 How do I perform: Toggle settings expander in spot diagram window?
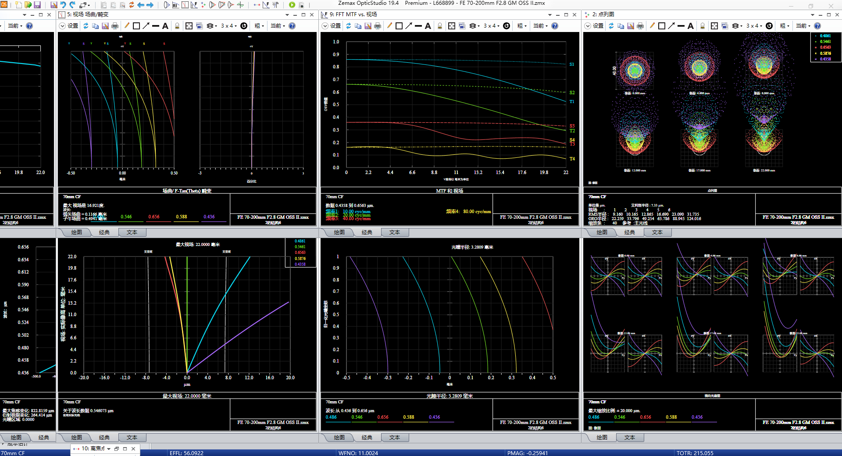[588, 26]
